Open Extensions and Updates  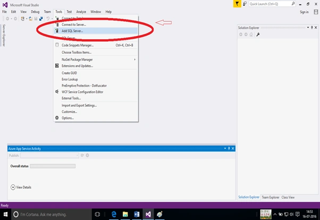click(x=96, y=66)
